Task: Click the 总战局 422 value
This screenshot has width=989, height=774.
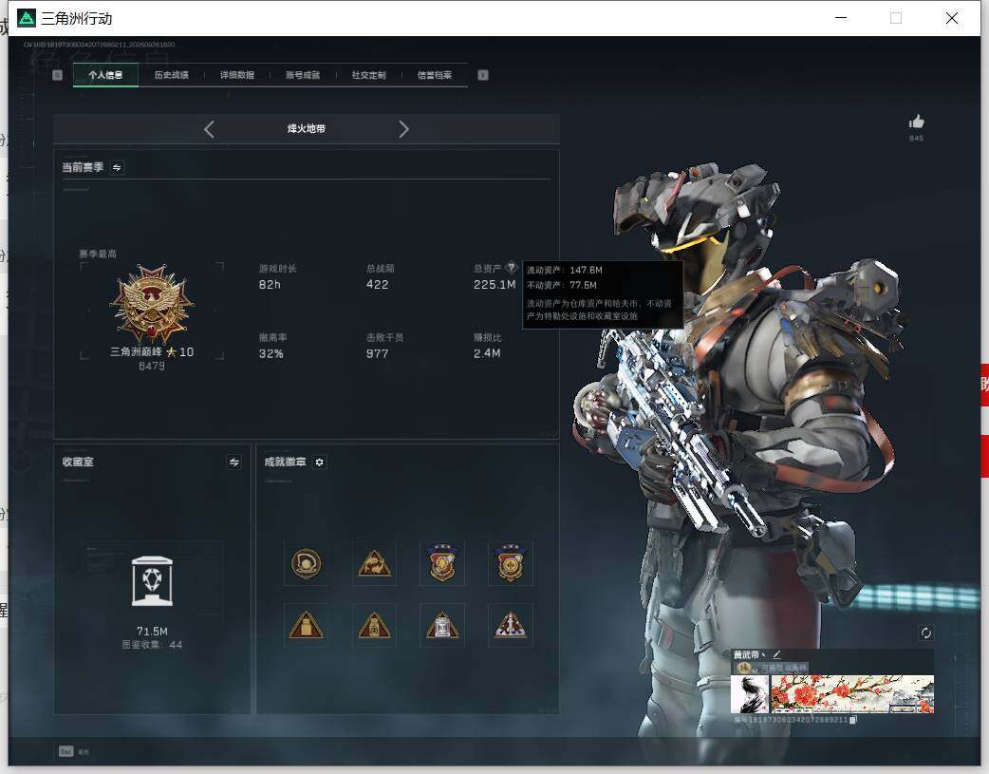Action: click(377, 285)
